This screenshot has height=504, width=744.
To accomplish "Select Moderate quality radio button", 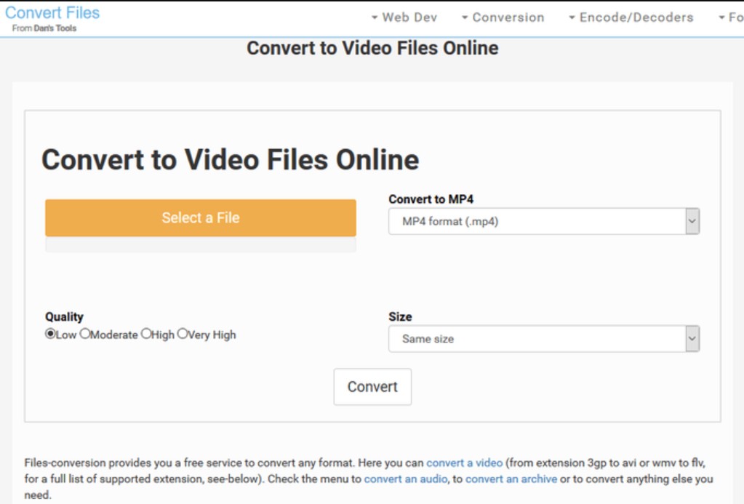I will 84,334.
